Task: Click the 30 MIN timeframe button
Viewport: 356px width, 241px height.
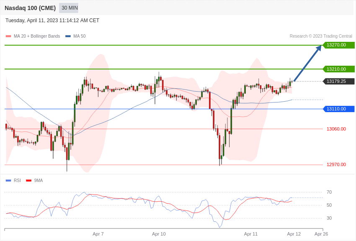Action: 69,8
